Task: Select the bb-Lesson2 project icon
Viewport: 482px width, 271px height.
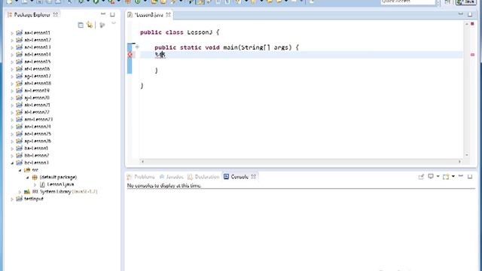Action: point(19,156)
